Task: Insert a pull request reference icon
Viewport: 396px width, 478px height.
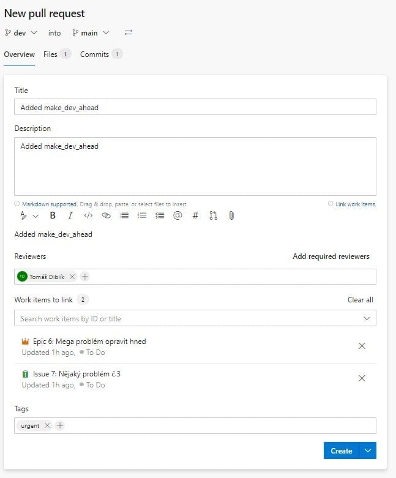Action: [214, 215]
